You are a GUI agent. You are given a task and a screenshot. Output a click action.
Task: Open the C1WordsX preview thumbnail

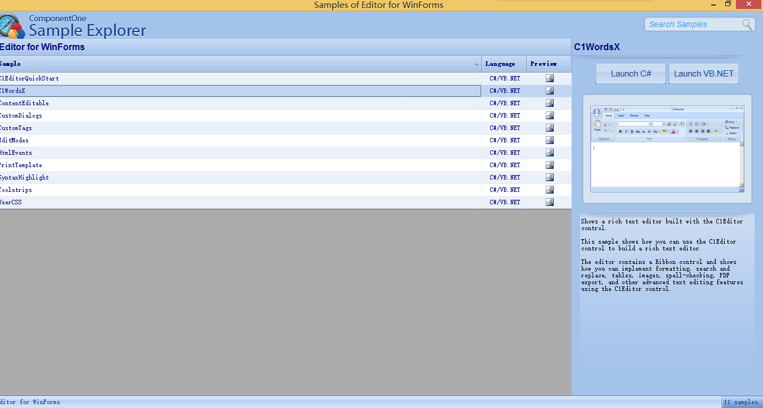[667, 149]
